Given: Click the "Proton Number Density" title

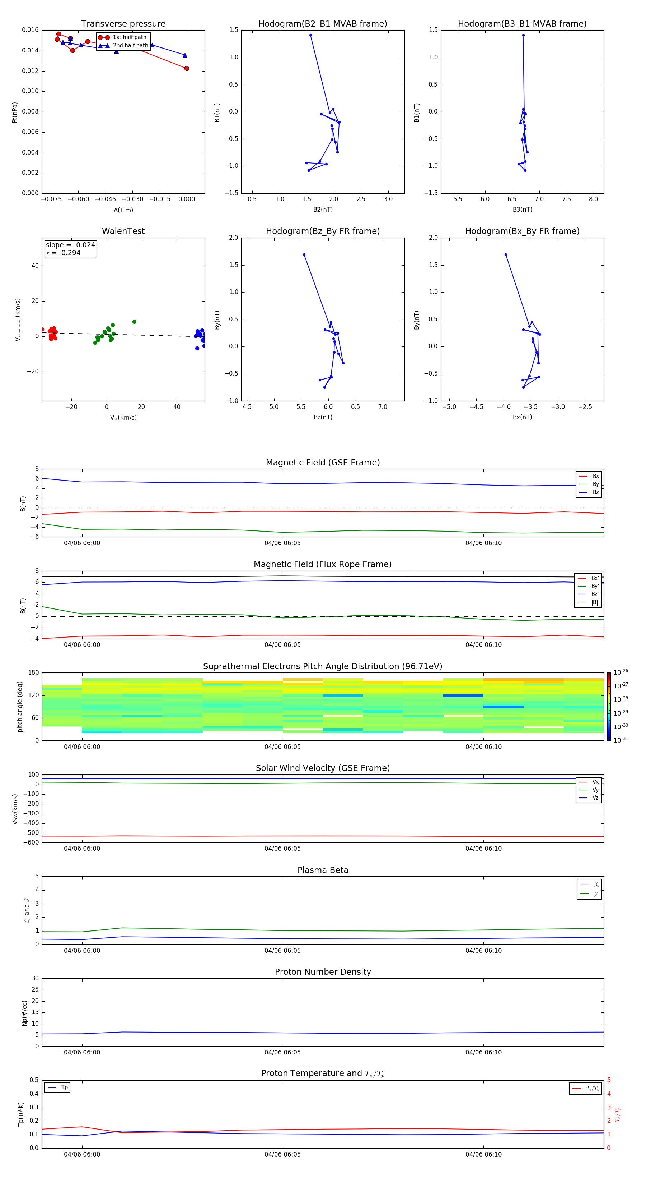Looking at the screenshot, I should click(x=323, y=972).
